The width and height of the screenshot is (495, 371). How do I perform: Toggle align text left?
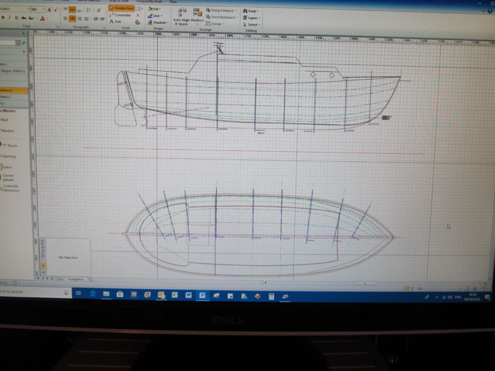pos(65,19)
